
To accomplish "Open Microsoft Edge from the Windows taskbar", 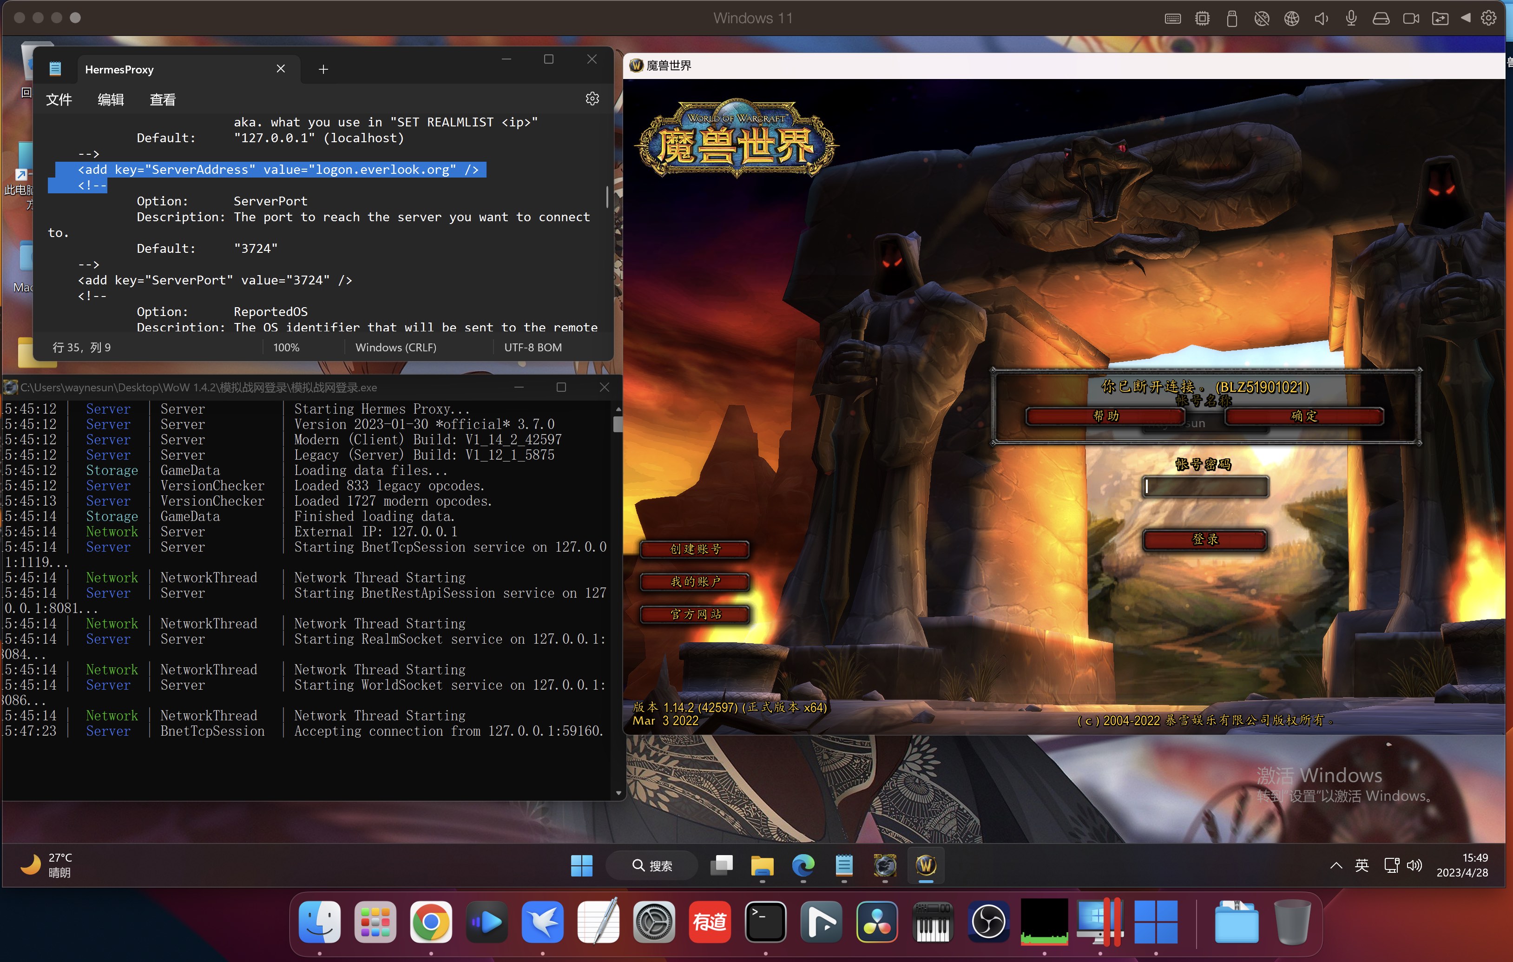I will click(x=803, y=865).
